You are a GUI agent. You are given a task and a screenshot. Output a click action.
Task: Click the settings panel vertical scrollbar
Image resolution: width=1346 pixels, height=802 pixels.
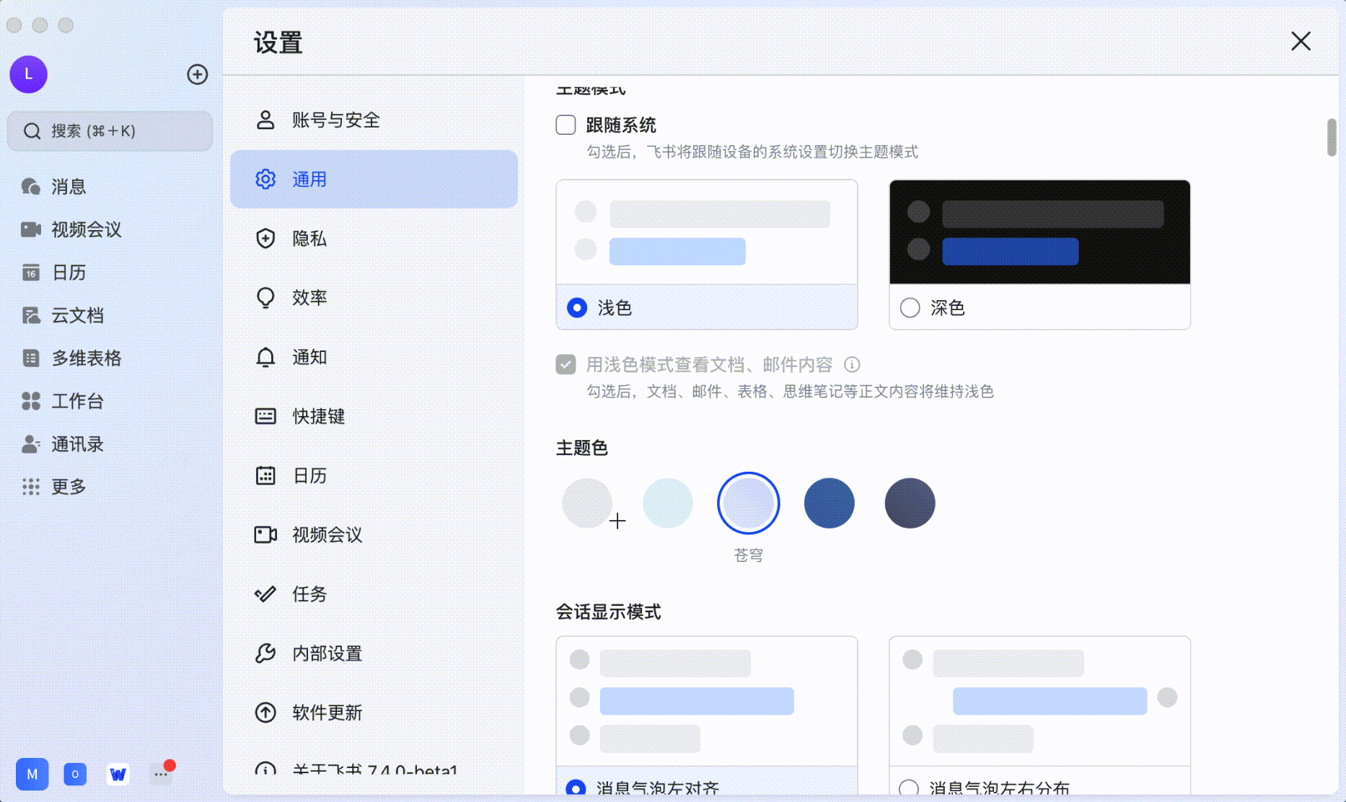pos(1332,137)
